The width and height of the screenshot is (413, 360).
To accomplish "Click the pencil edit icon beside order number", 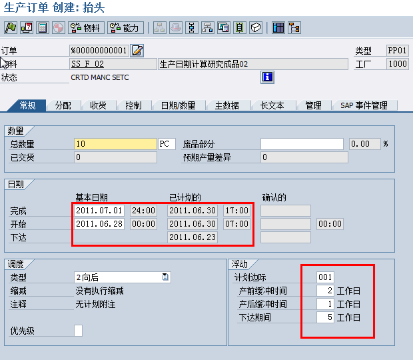I will [137, 51].
